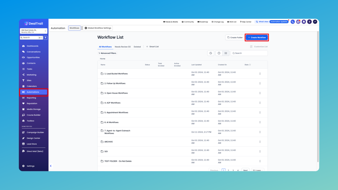Switch to Needs Review tab

[x=122, y=47]
